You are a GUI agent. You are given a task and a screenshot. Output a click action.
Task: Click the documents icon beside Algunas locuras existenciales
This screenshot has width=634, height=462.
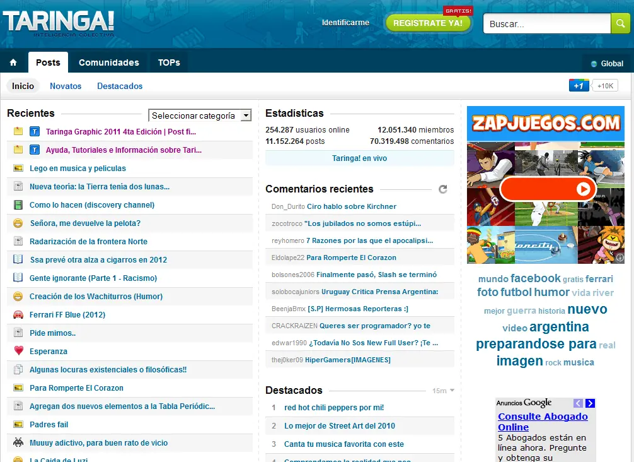pyautogui.click(x=18, y=369)
